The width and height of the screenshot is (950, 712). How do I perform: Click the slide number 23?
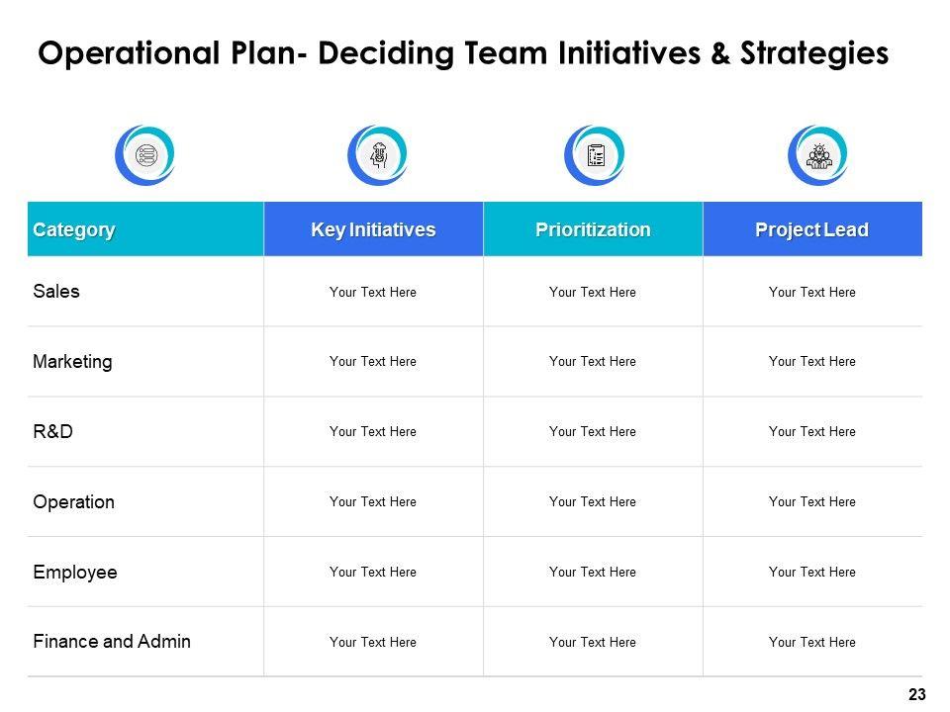(x=916, y=695)
